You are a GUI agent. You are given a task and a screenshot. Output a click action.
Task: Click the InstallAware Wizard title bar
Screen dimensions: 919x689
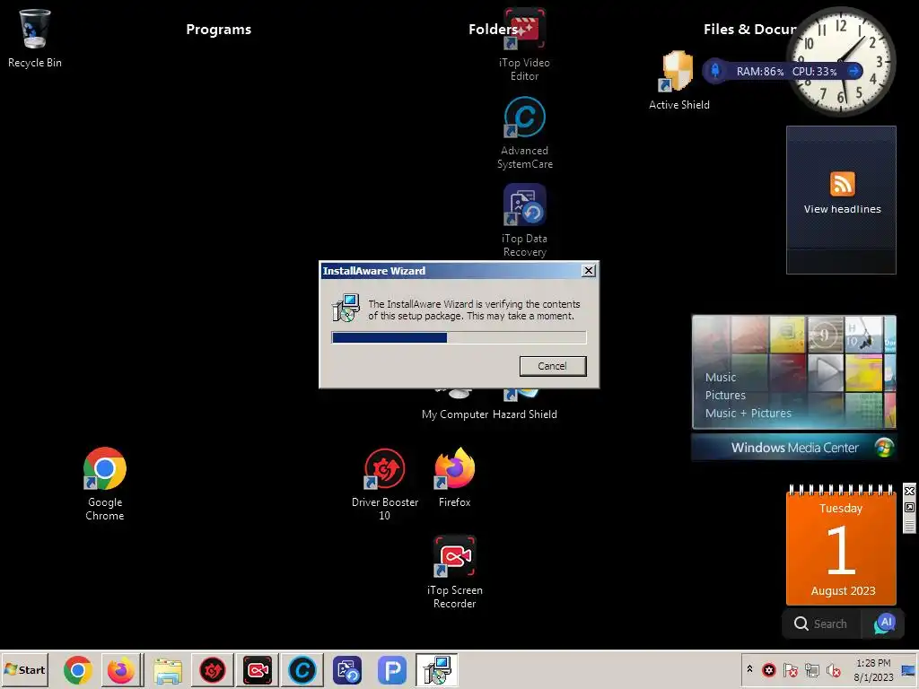coord(451,271)
